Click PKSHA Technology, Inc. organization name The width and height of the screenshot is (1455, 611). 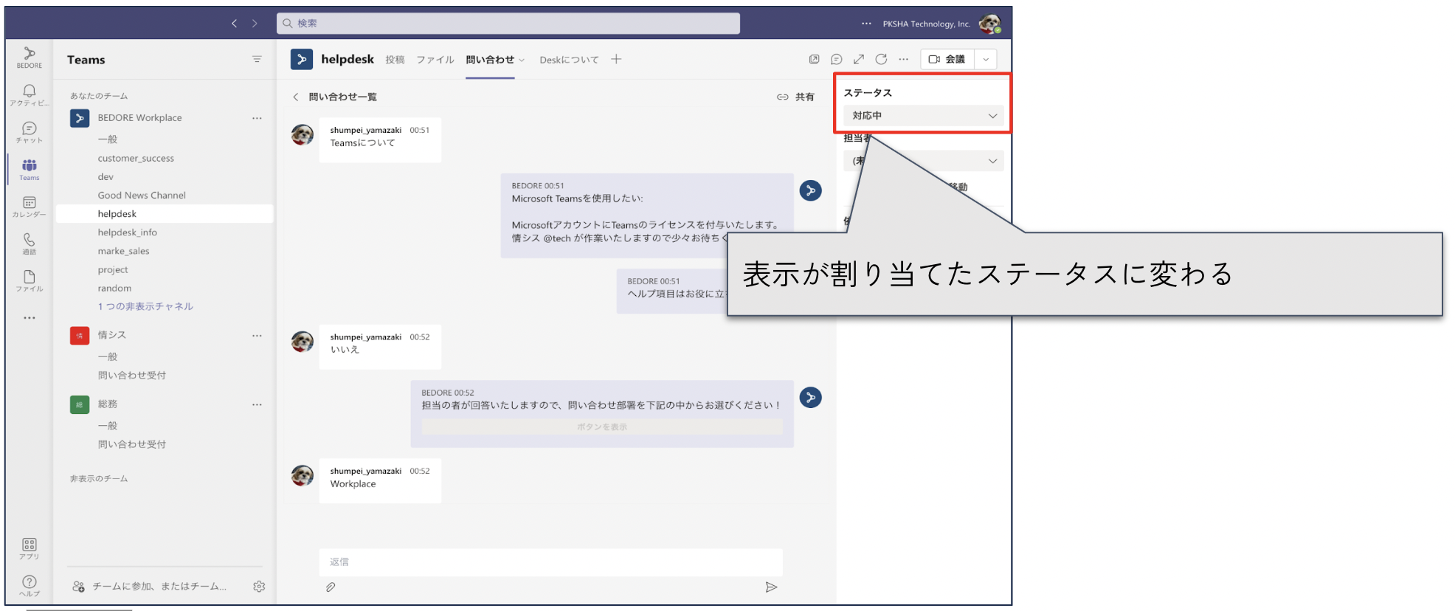pyautogui.click(x=927, y=24)
